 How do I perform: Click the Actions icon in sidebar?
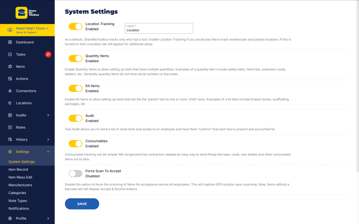tap(10, 79)
